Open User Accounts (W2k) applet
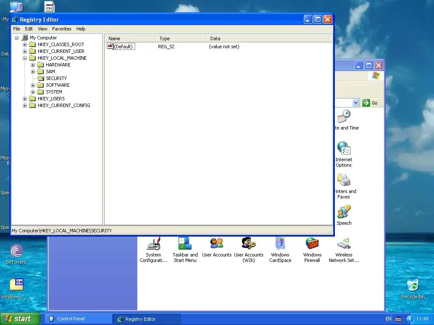 point(248,250)
